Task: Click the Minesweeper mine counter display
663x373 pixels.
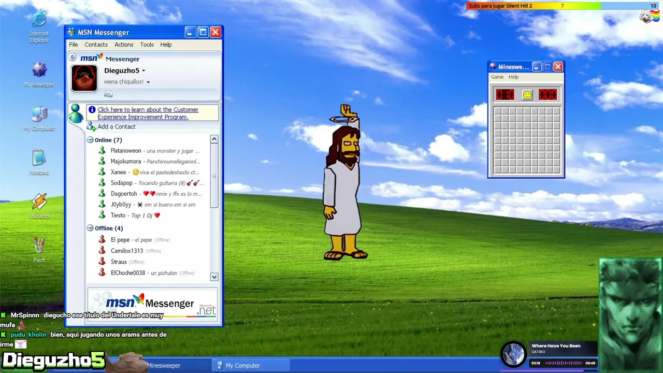Action: [x=505, y=95]
